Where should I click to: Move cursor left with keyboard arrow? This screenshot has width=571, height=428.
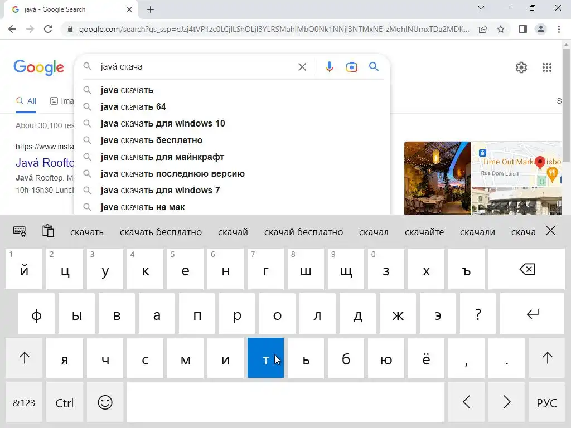click(x=467, y=402)
